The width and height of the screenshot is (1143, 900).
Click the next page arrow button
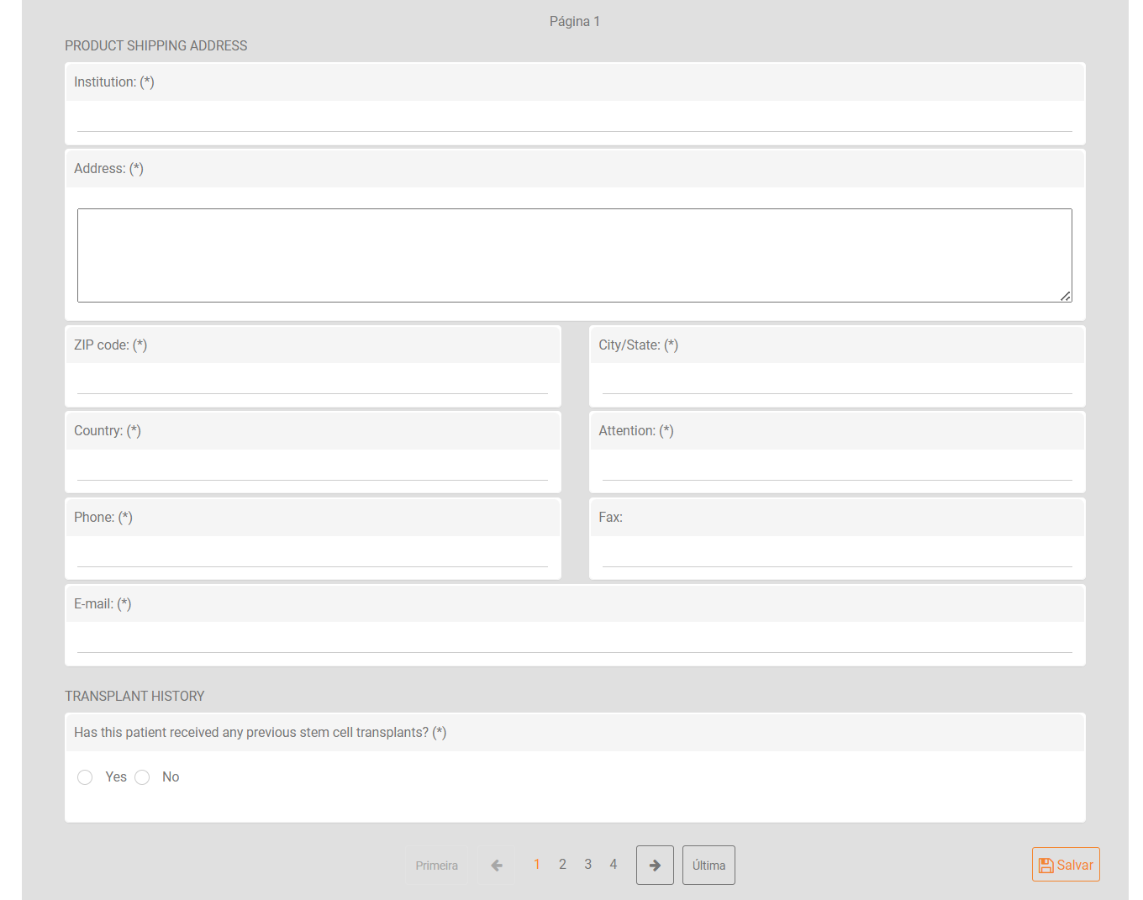(655, 865)
